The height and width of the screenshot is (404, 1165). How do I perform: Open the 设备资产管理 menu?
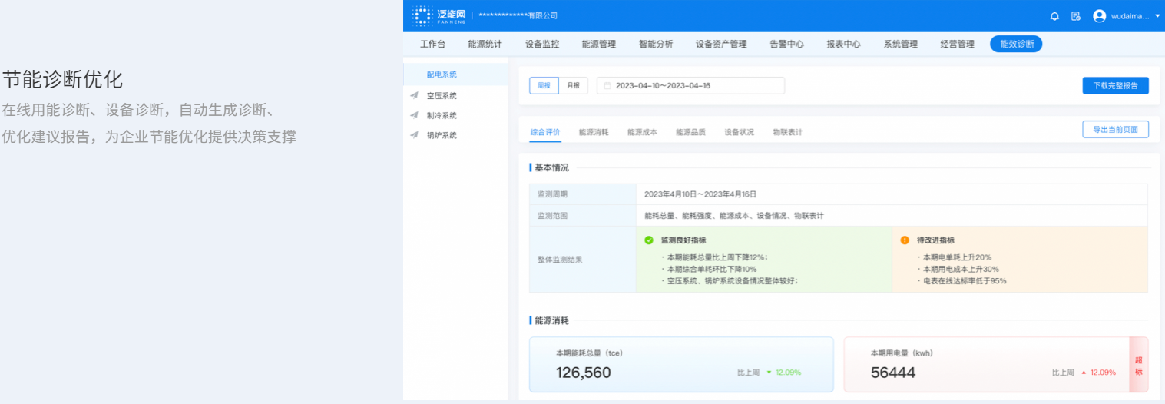click(x=721, y=44)
